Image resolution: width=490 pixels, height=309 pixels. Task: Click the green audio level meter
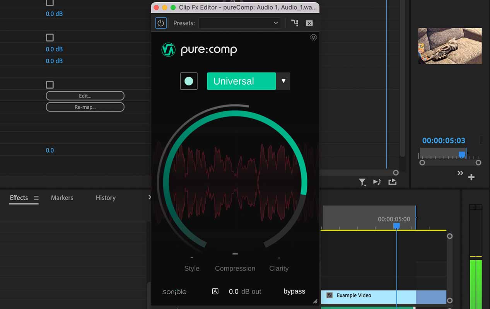[476, 284]
